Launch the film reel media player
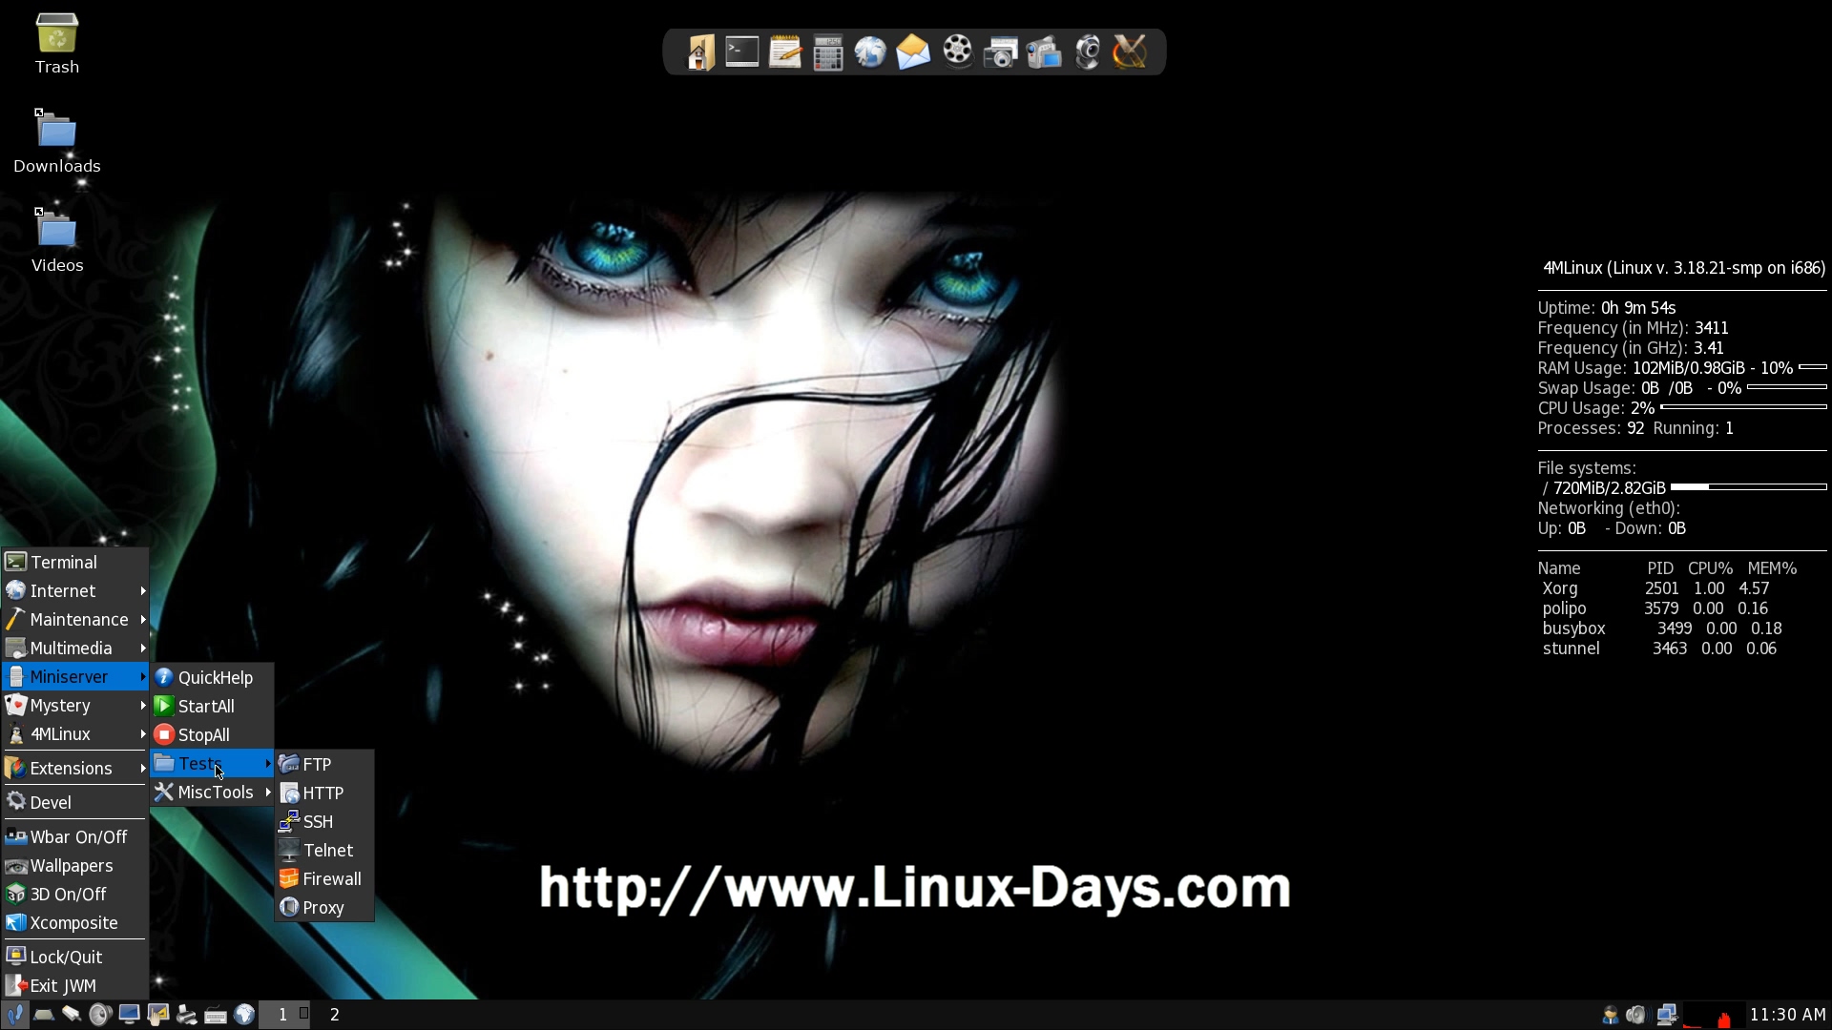Image resolution: width=1832 pixels, height=1030 pixels. tap(957, 51)
